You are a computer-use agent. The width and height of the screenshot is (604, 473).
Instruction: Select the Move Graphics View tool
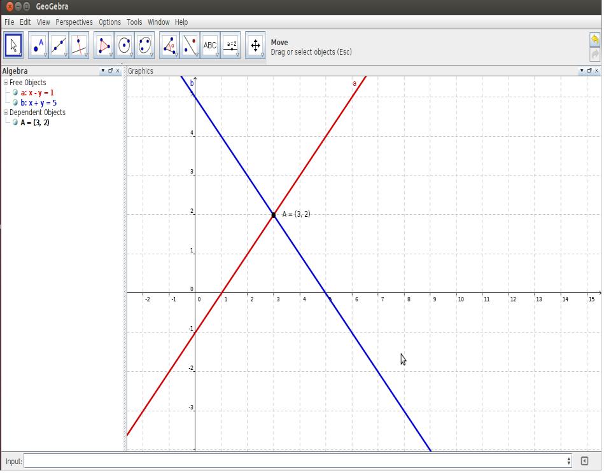255,45
